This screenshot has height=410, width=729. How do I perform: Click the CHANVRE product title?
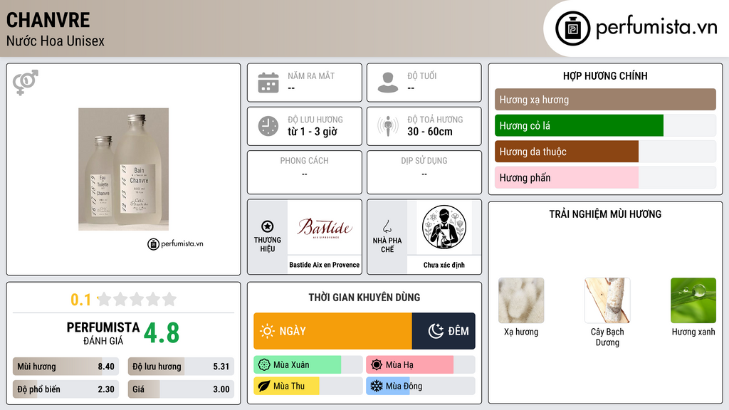coord(48,20)
